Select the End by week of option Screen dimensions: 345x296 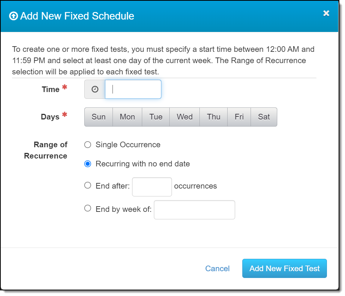88,208
